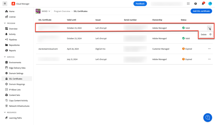Click Expired status in July 21 row
The height and width of the screenshot is (125, 215).
click(187, 59)
